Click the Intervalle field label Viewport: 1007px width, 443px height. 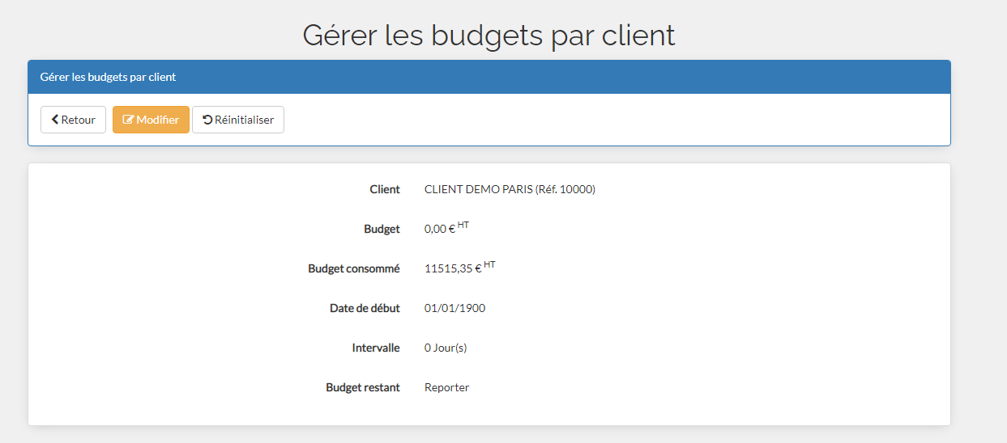pyautogui.click(x=376, y=348)
